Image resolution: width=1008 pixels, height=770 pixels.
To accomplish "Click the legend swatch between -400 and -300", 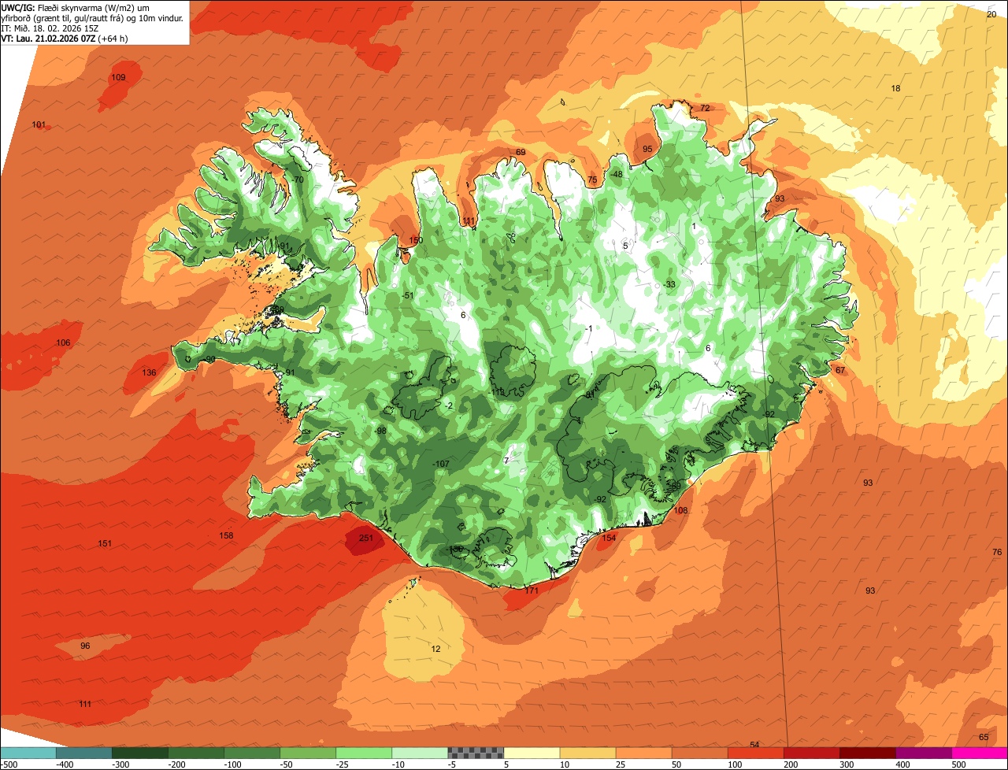I will click(84, 753).
